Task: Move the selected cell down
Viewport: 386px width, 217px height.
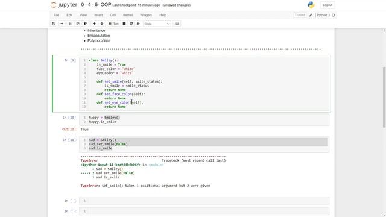Action: coord(102,24)
